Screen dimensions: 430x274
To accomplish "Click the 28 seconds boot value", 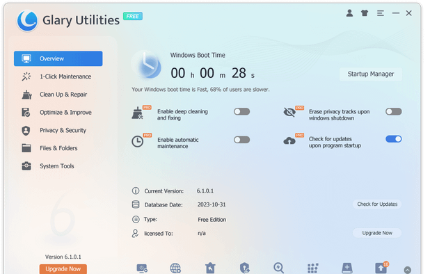I will [x=239, y=73].
